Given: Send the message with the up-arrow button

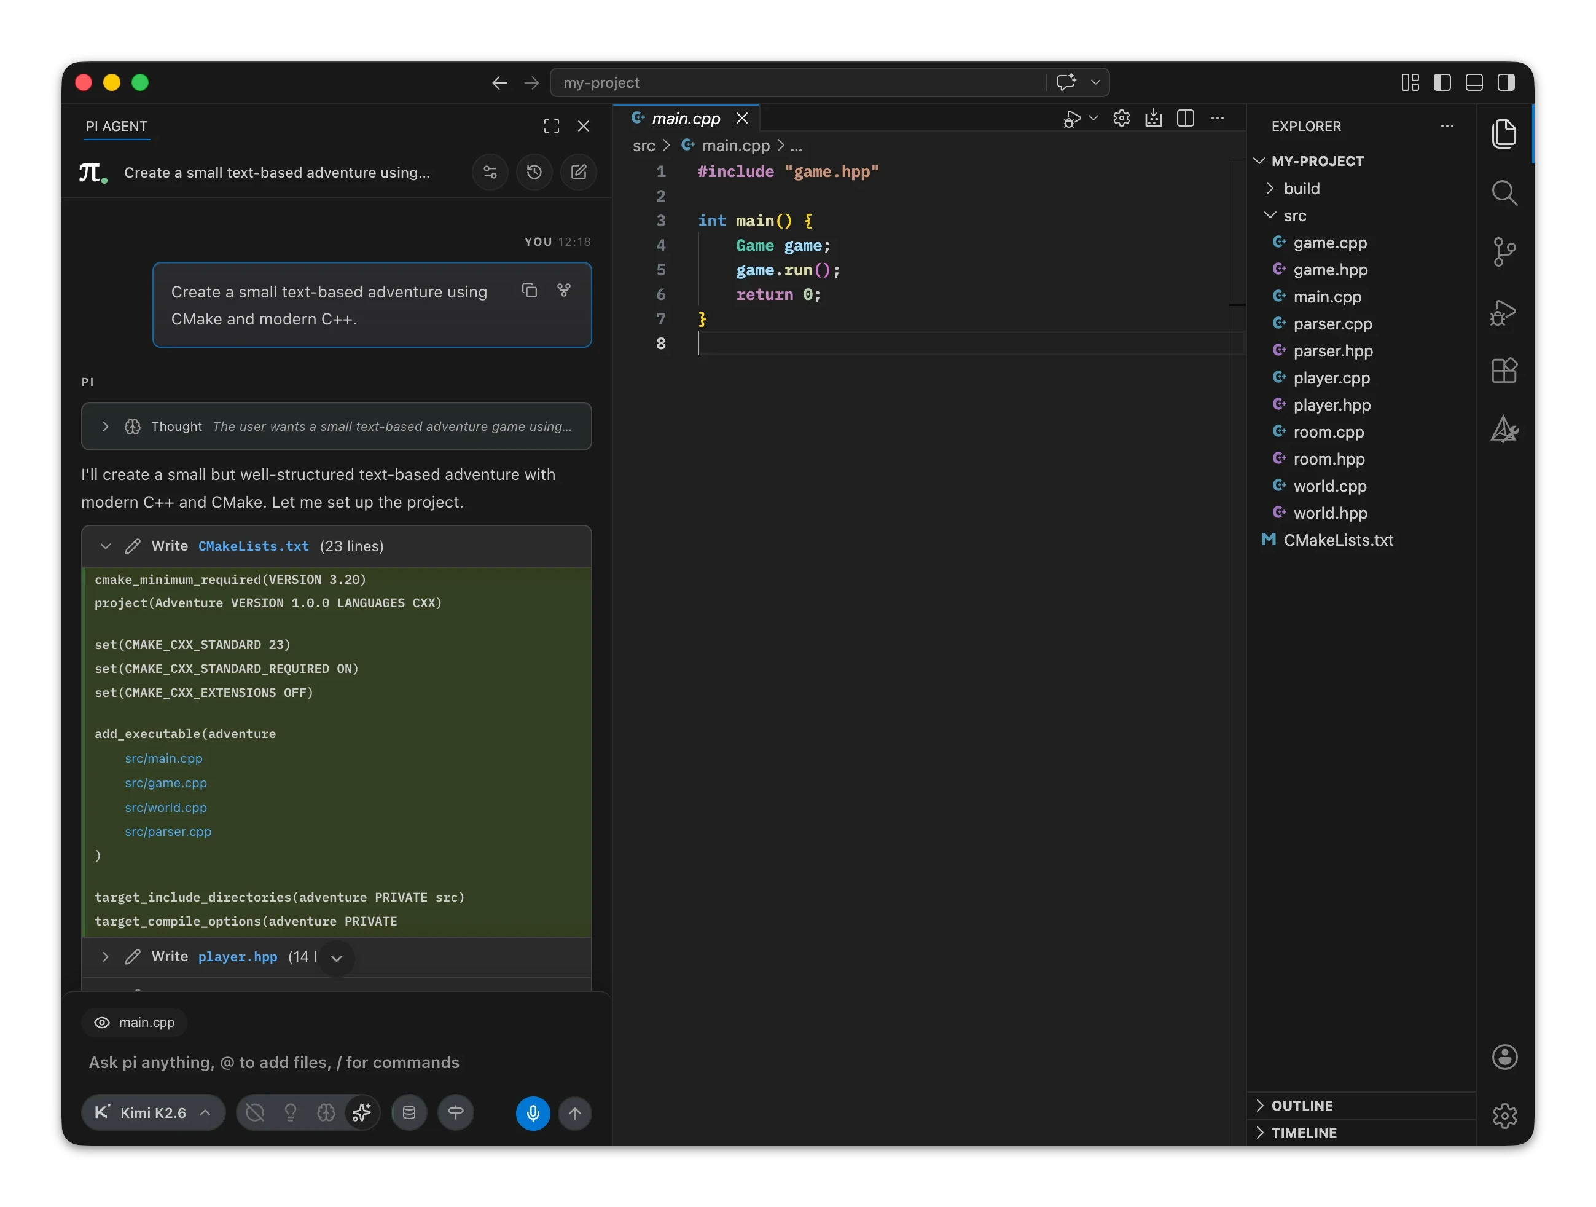Looking at the screenshot, I should [x=575, y=1112].
